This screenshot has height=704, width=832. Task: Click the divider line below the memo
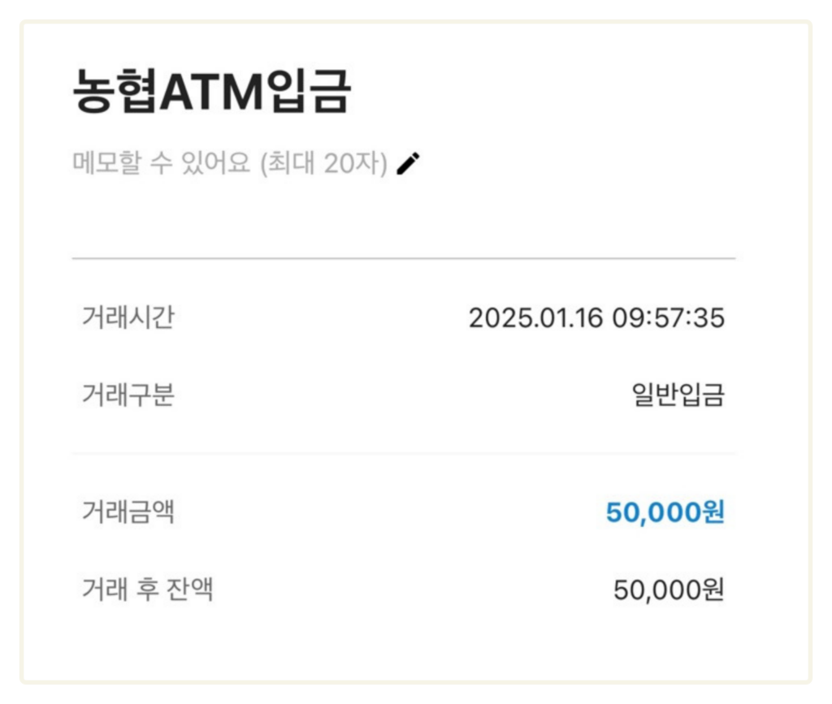point(403,258)
